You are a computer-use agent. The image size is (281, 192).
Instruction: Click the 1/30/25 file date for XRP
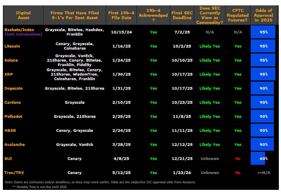coord(122,75)
